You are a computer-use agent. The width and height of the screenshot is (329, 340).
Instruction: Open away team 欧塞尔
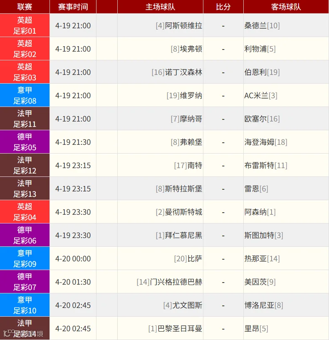pos(255,119)
